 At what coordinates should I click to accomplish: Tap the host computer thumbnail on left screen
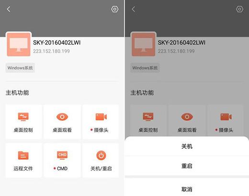point(19,44)
